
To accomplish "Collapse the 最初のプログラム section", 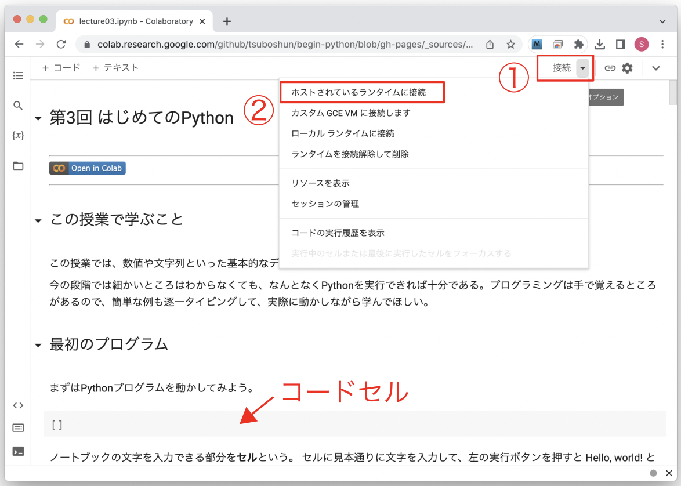I will pos(38,344).
